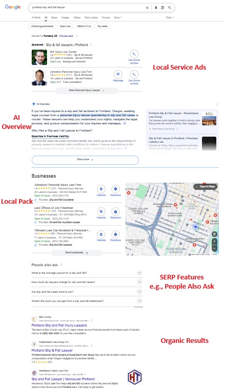Click Ben Crump site favicon

click(34, 319)
